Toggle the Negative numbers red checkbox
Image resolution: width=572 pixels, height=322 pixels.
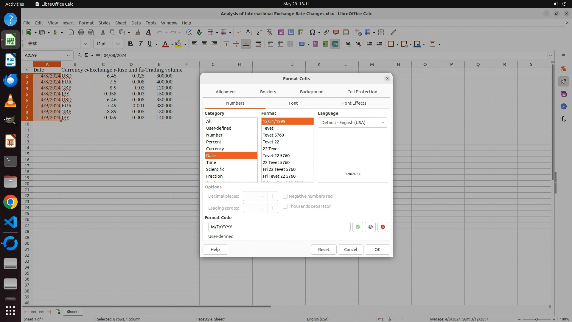(285, 196)
